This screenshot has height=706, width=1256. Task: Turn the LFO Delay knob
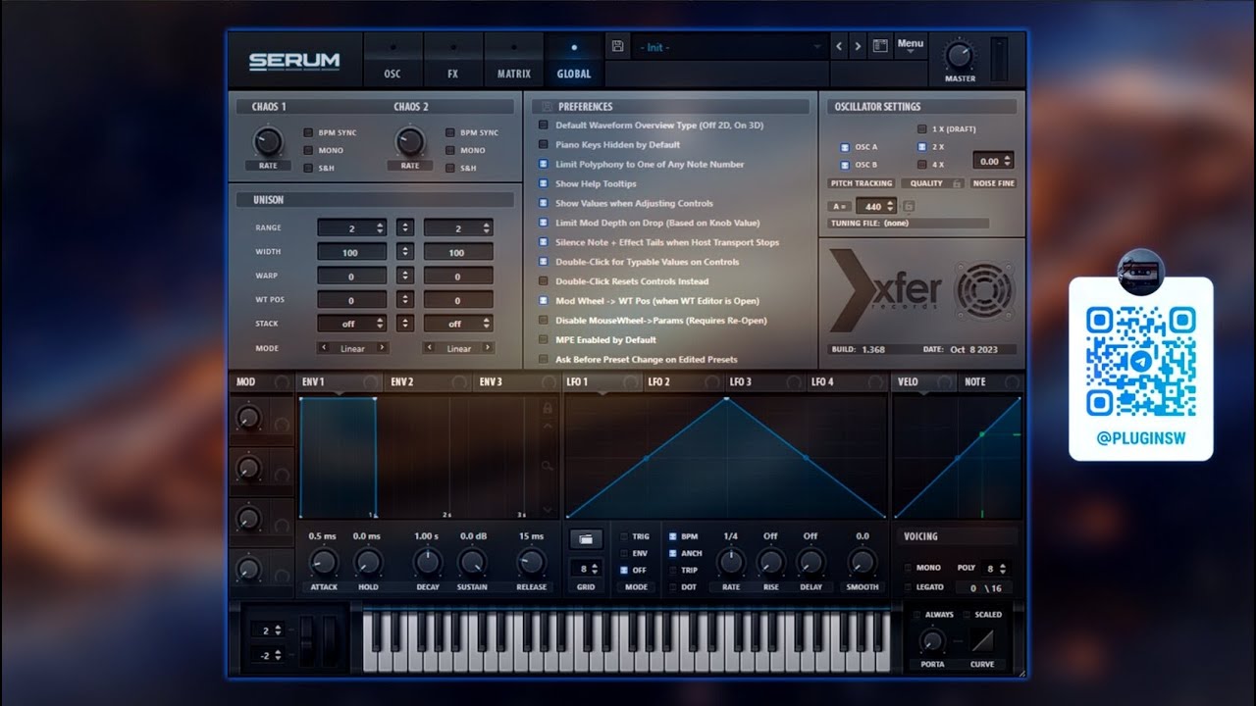coord(810,562)
